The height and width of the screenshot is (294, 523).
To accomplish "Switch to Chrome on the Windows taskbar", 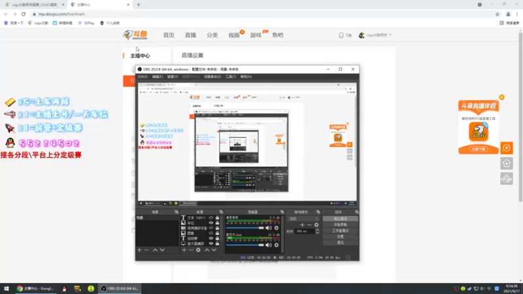I will [35, 289].
